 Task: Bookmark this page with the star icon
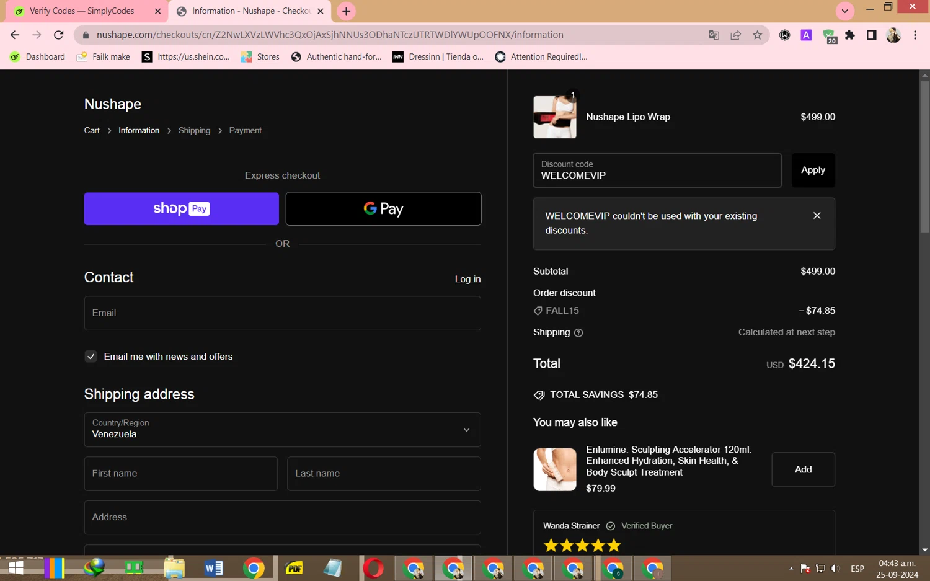click(x=757, y=35)
